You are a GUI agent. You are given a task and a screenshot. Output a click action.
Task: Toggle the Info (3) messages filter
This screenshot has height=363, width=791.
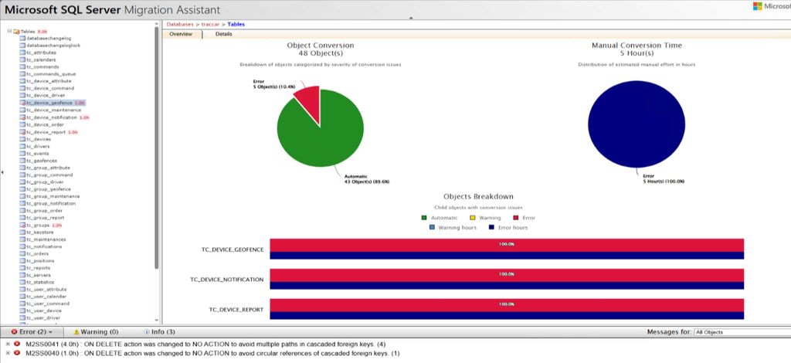(x=159, y=332)
